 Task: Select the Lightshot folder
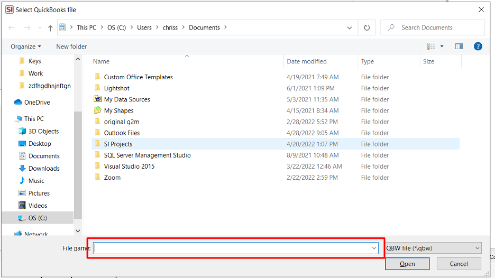116,88
